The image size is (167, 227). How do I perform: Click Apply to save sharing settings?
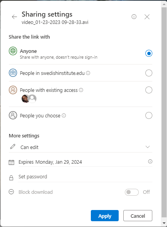click(105, 216)
